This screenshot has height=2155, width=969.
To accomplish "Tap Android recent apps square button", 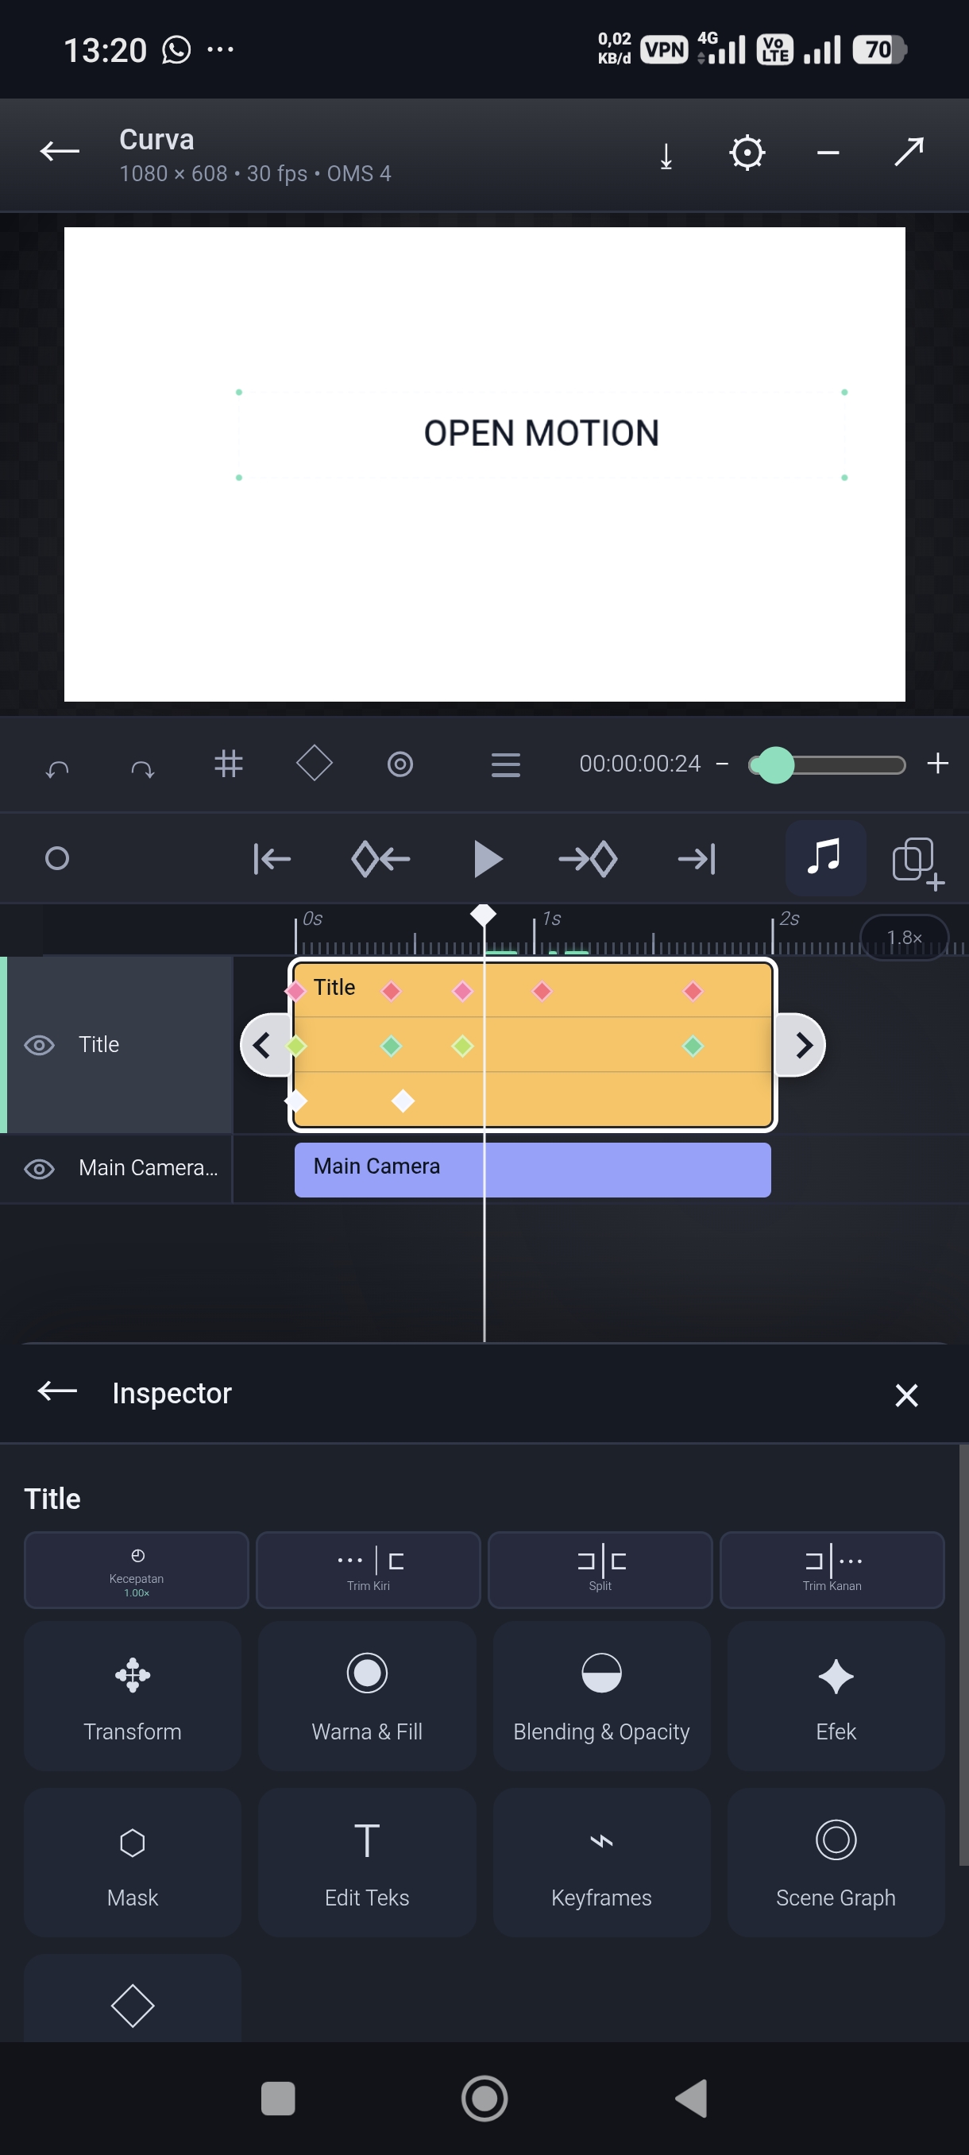I will pos(277,2098).
